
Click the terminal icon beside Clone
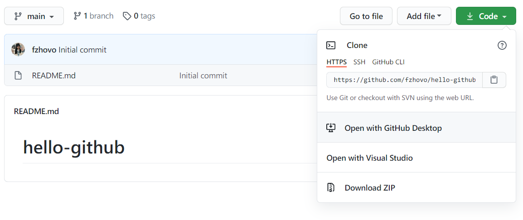(331, 45)
